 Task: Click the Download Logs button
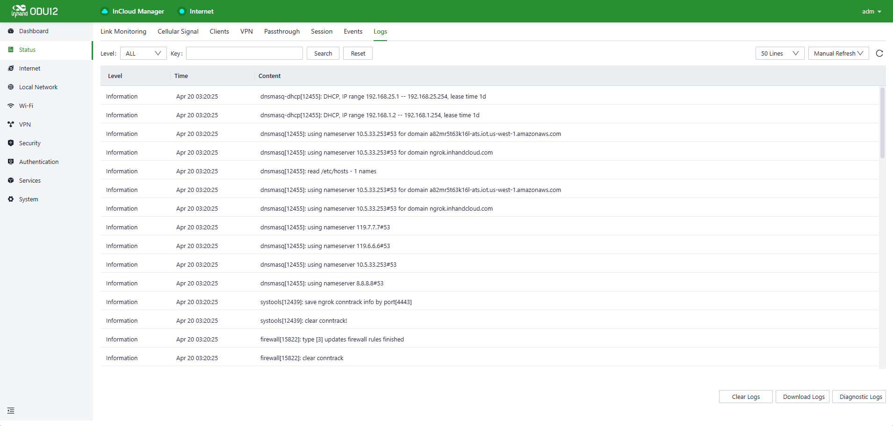click(x=804, y=397)
